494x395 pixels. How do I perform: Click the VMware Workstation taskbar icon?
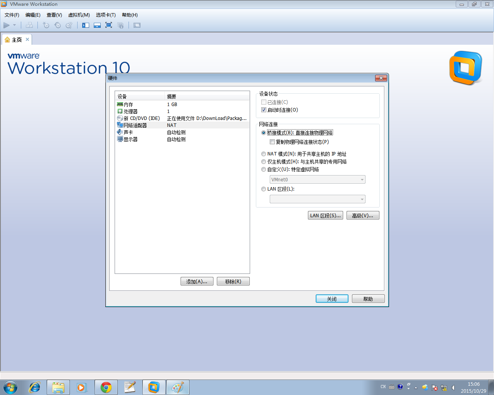(154, 387)
